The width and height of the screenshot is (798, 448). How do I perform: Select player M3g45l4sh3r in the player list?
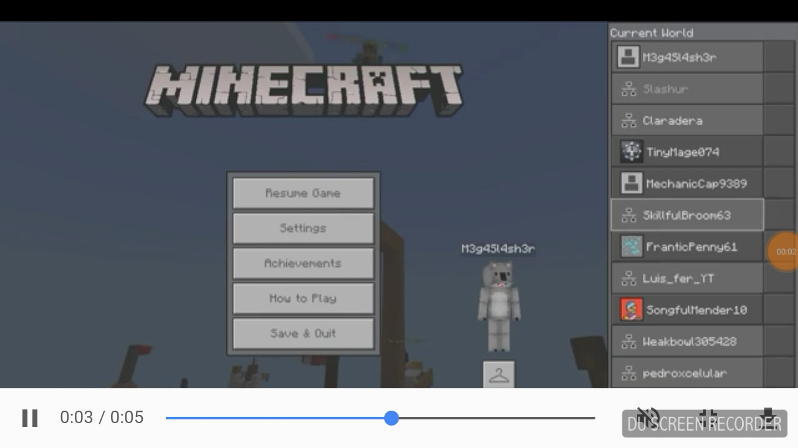(x=687, y=57)
